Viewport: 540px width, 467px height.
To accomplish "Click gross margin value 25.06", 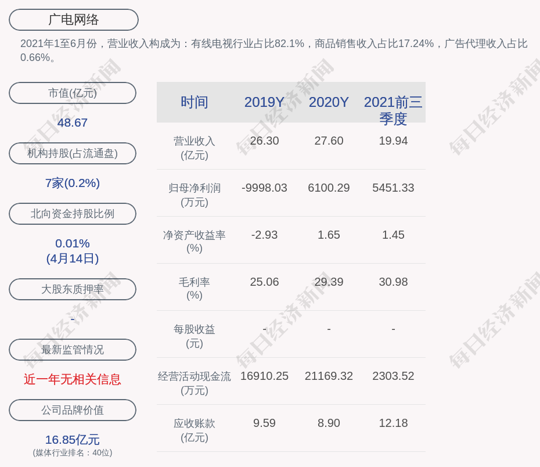I will tap(264, 282).
